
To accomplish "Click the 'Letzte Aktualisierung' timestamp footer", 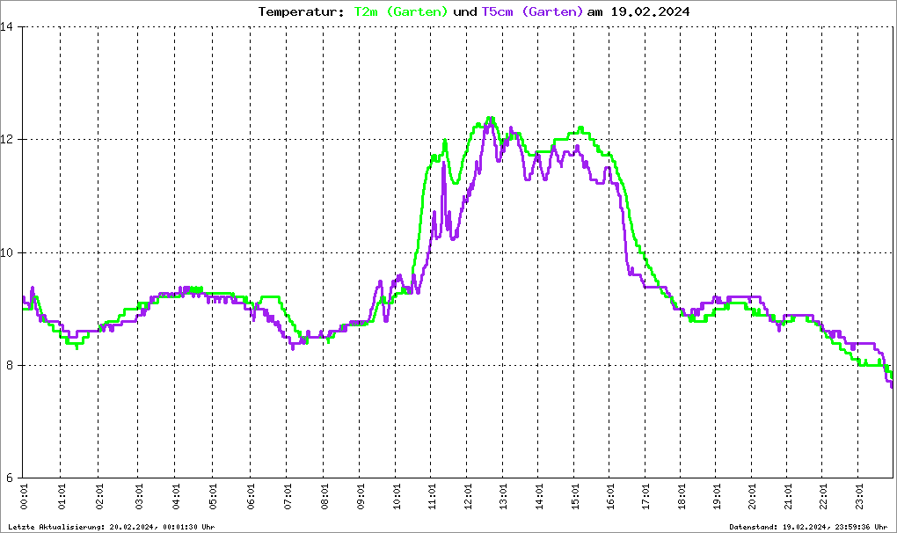I will point(111,527).
